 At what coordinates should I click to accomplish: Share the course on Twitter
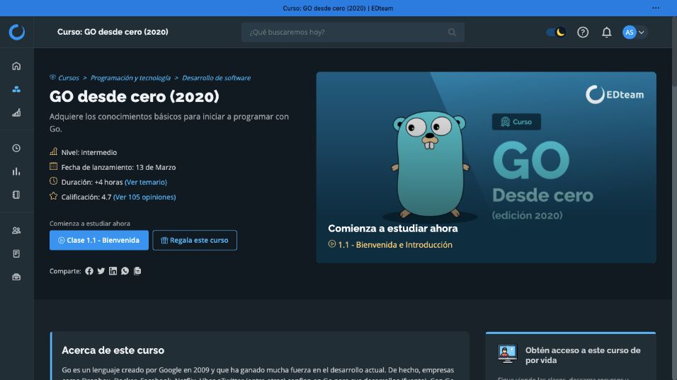pyautogui.click(x=101, y=271)
